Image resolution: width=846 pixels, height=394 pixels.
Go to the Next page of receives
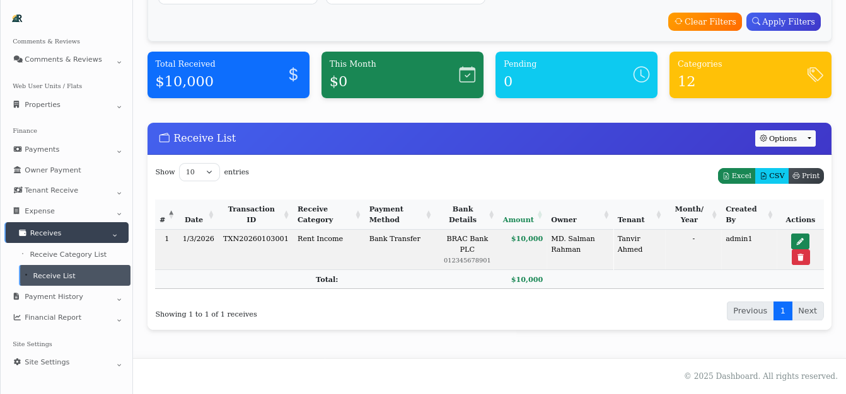click(808, 310)
